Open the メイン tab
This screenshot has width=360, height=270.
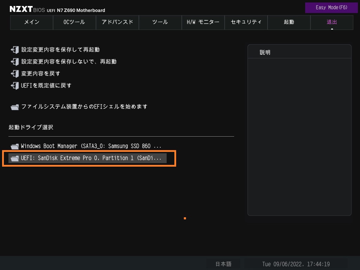point(32,22)
